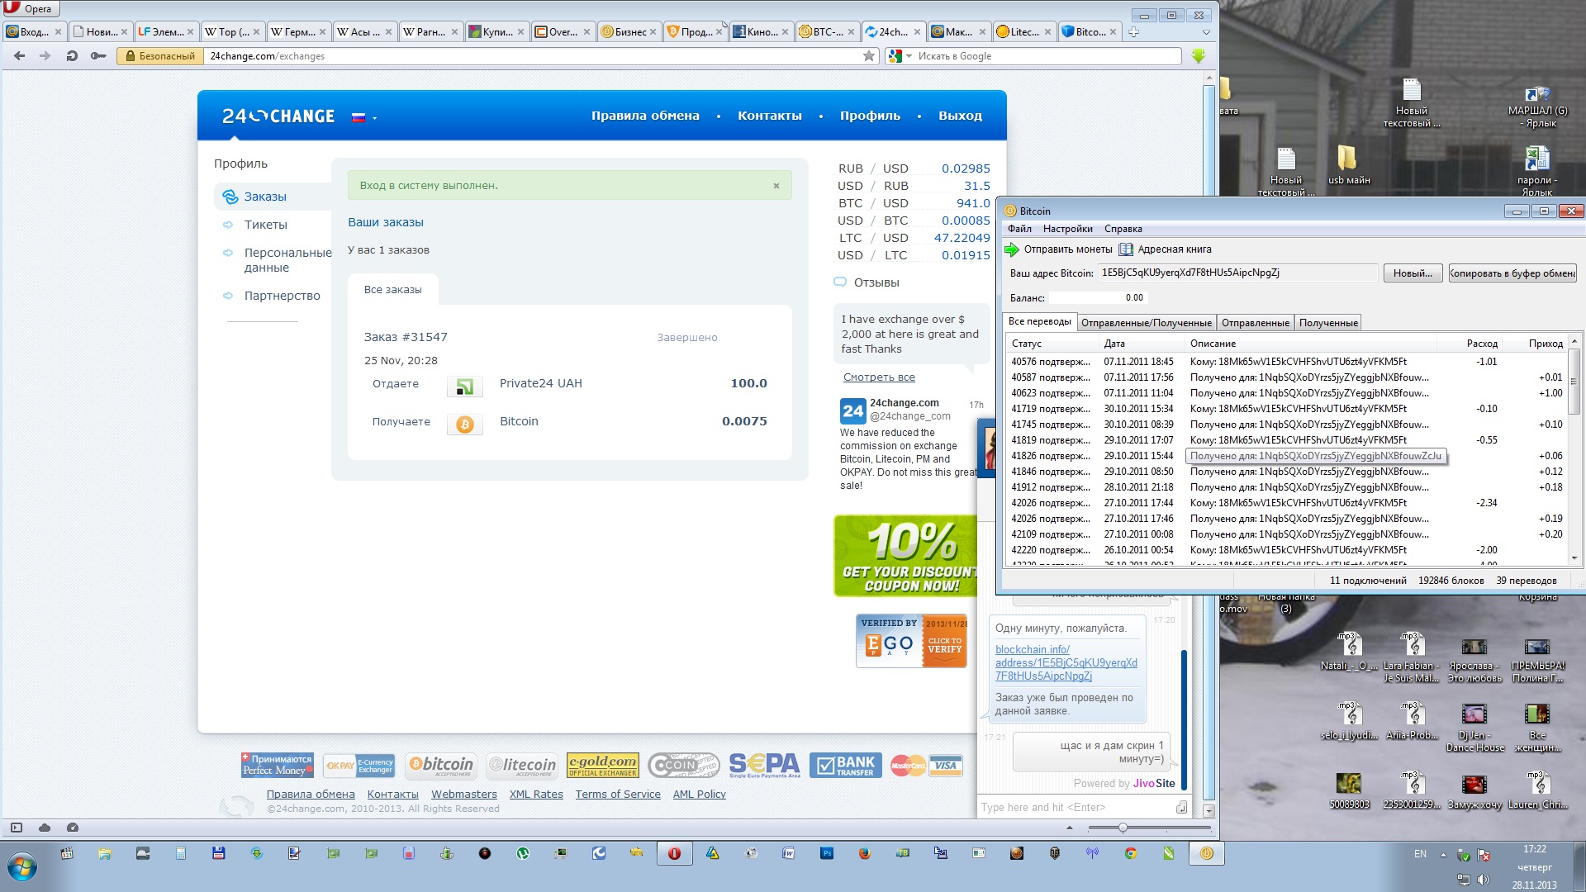Open the Все заказы tab
1586x892 pixels.
393,290
